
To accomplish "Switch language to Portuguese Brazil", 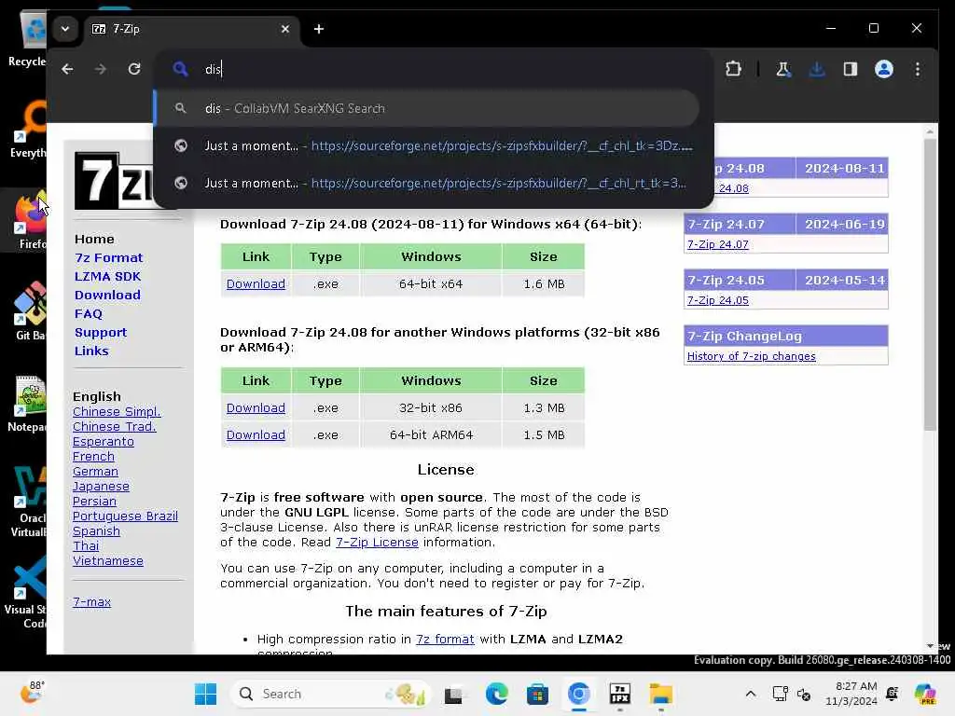I will click(125, 516).
